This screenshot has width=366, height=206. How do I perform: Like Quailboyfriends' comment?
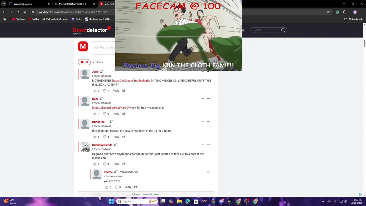tap(95, 164)
